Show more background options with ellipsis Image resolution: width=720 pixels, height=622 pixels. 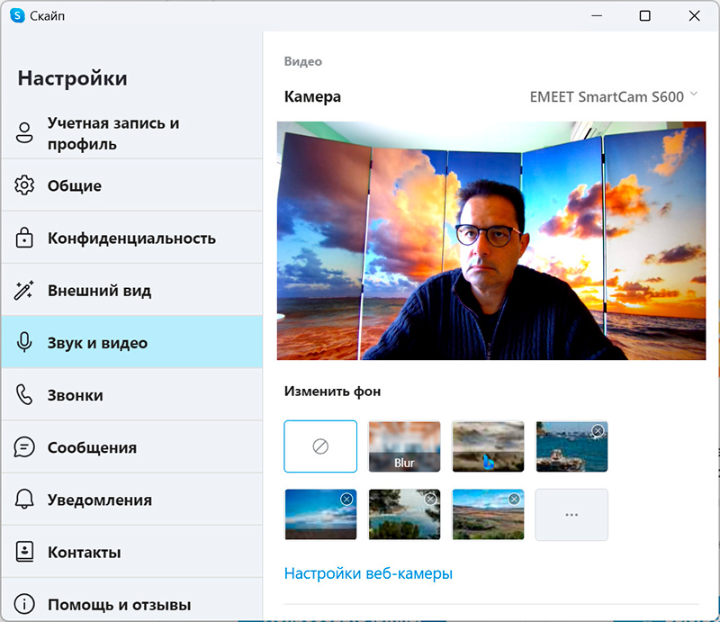click(x=571, y=515)
